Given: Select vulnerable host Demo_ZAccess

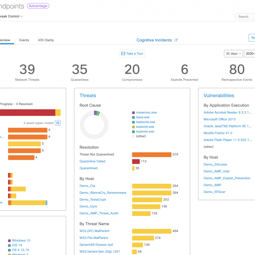Looking at the screenshot, I should click(x=215, y=164).
